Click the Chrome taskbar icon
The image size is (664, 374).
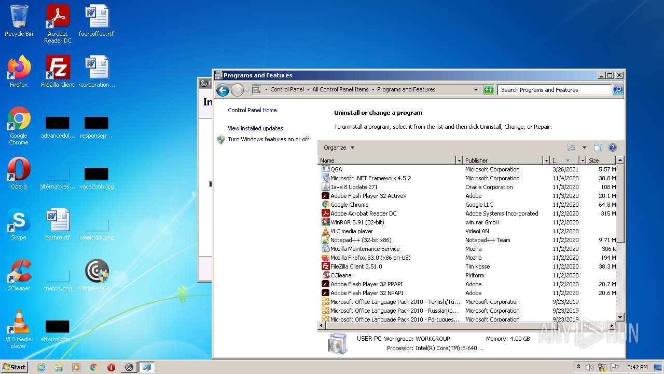94,367
